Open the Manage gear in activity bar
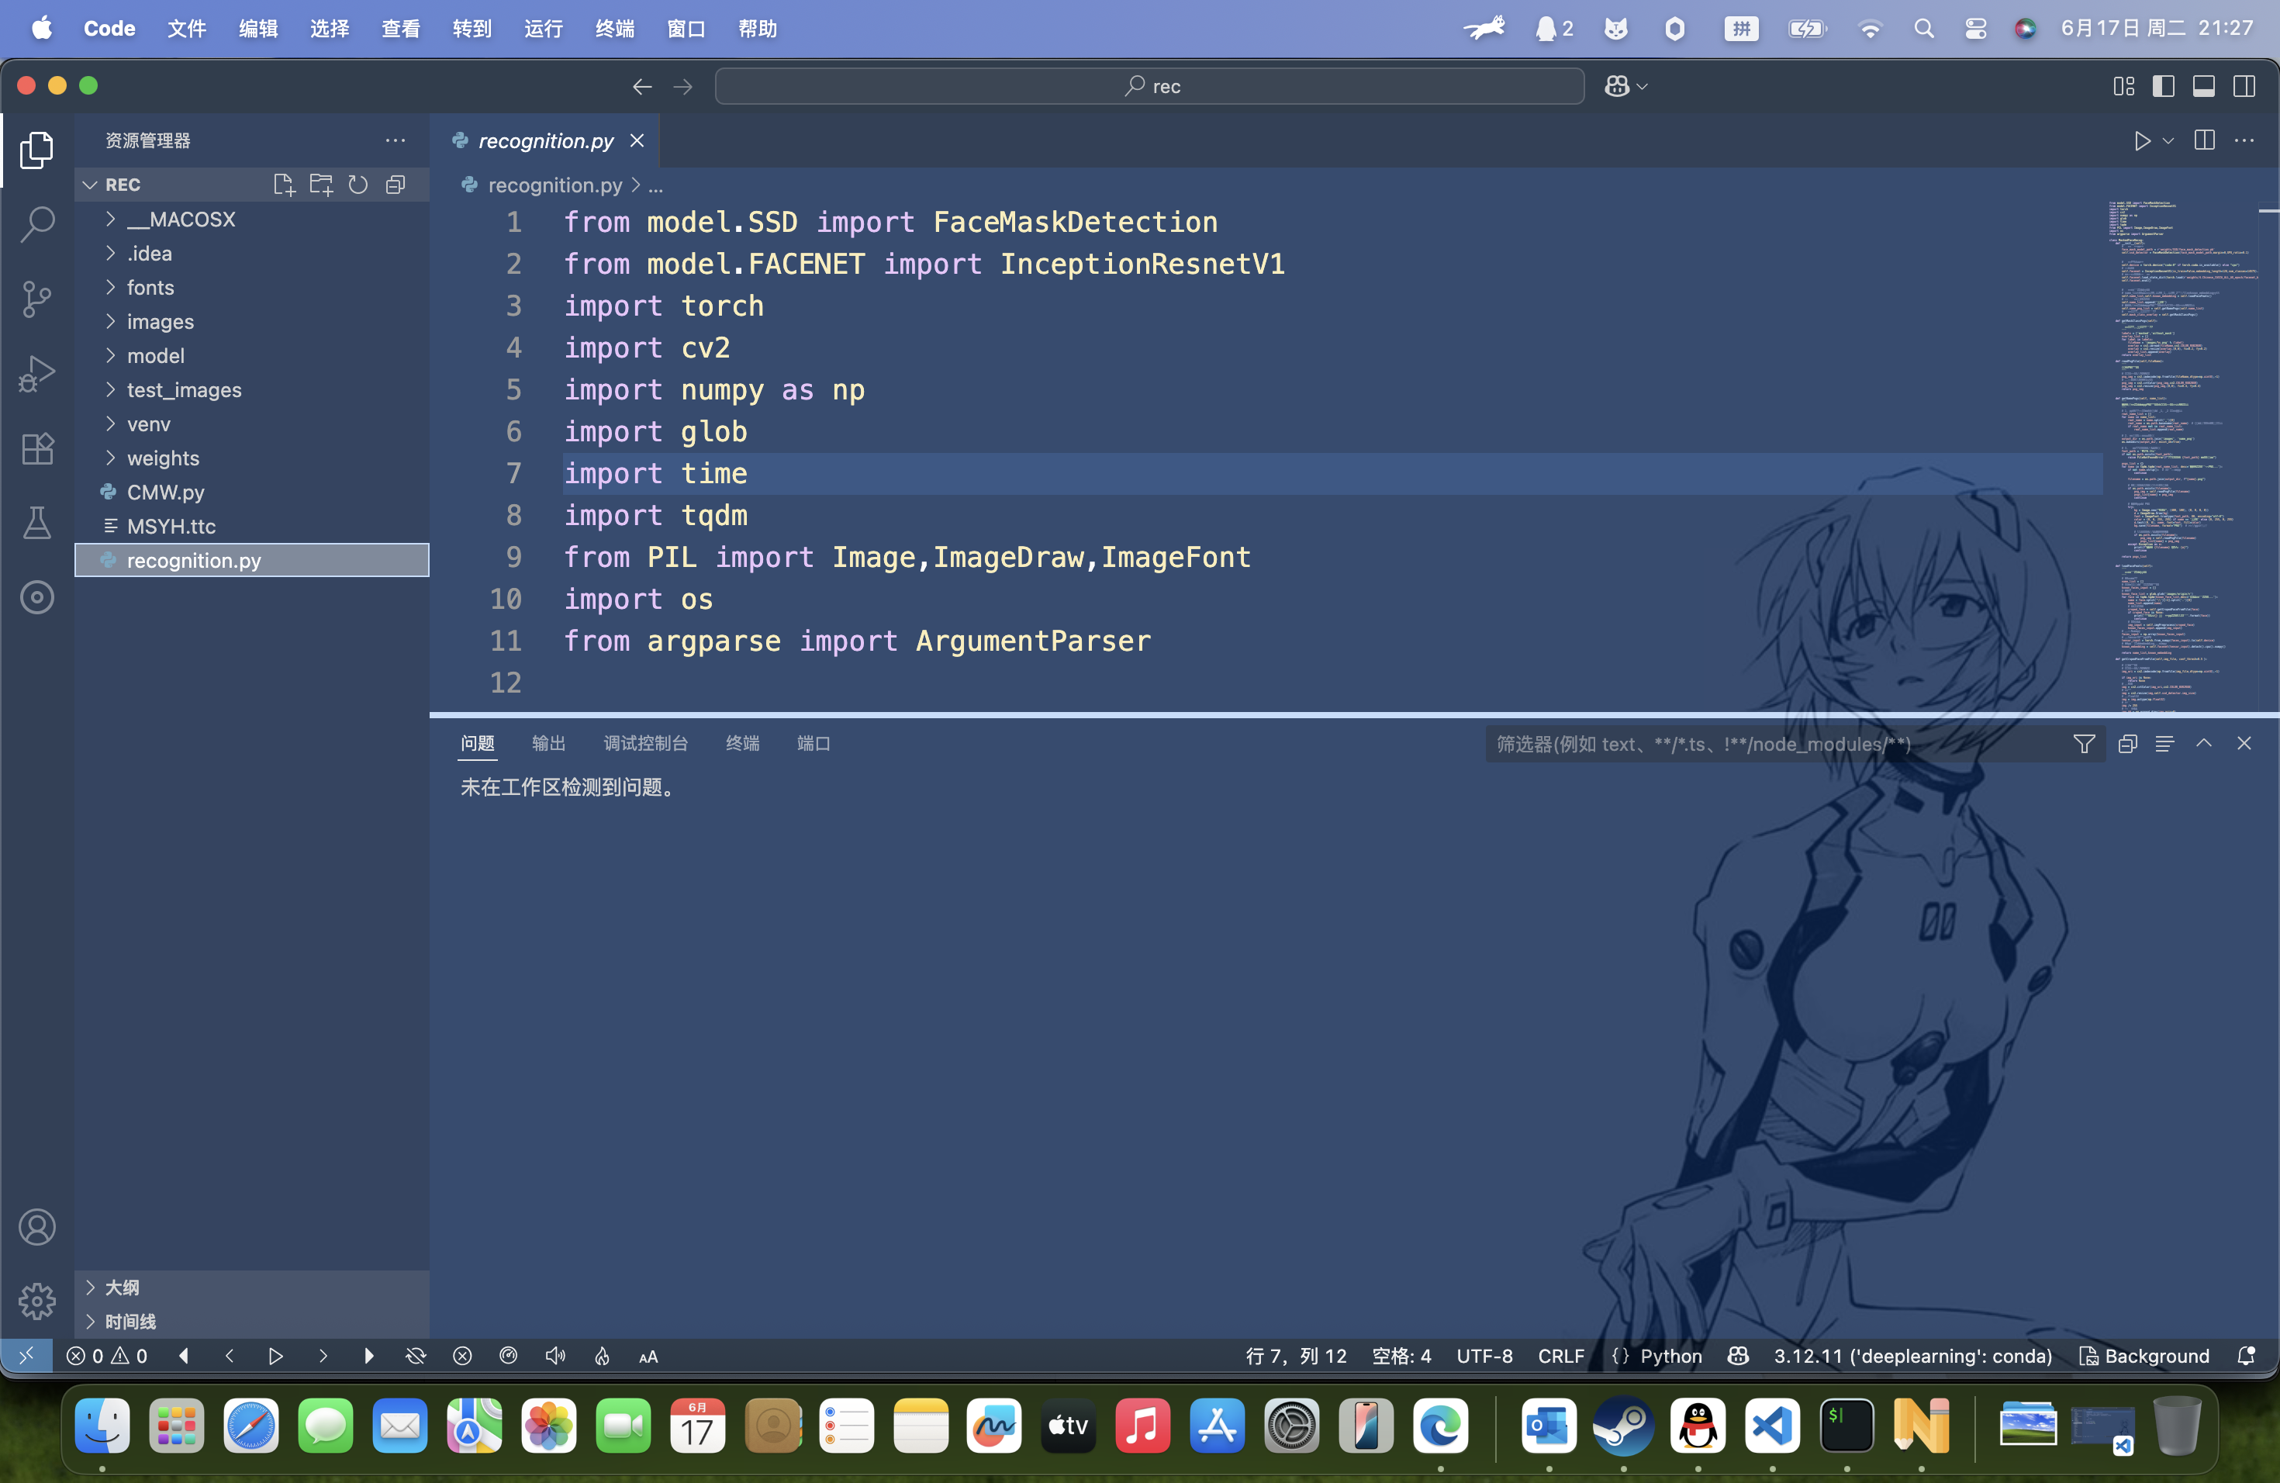 tap(36, 1301)
